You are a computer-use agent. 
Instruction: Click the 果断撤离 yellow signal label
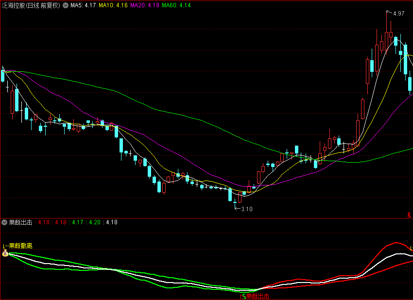click(x=20, y=246)
